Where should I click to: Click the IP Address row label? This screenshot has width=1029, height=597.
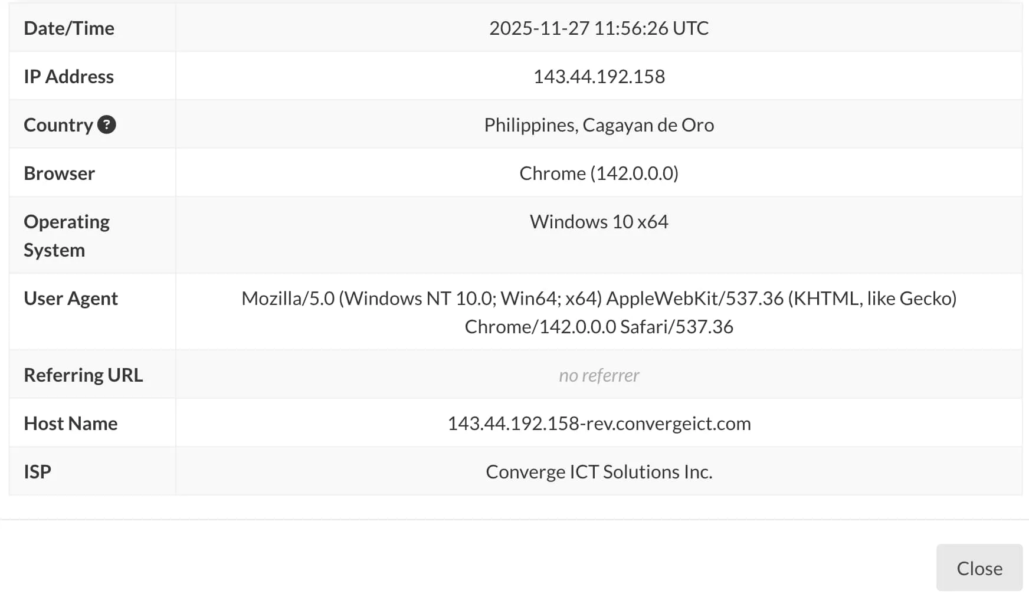point(68,76)
